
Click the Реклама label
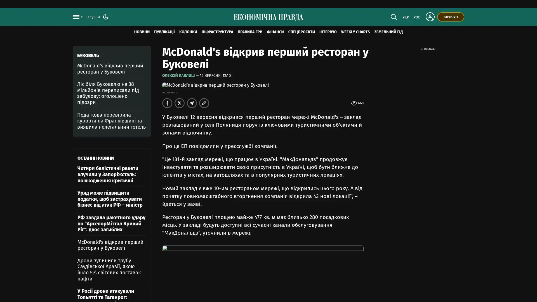coord(428,49)
